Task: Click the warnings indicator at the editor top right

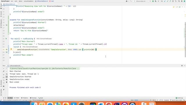Action: [177, 7]
